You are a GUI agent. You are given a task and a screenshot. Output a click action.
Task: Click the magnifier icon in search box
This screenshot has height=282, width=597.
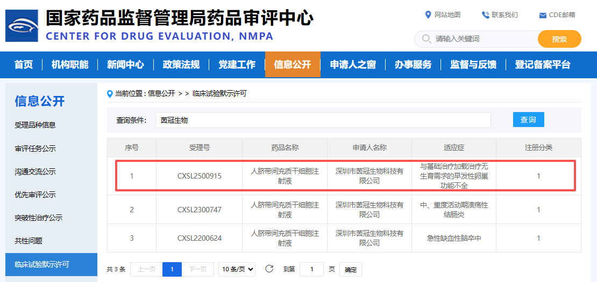[x=426, y=39]
